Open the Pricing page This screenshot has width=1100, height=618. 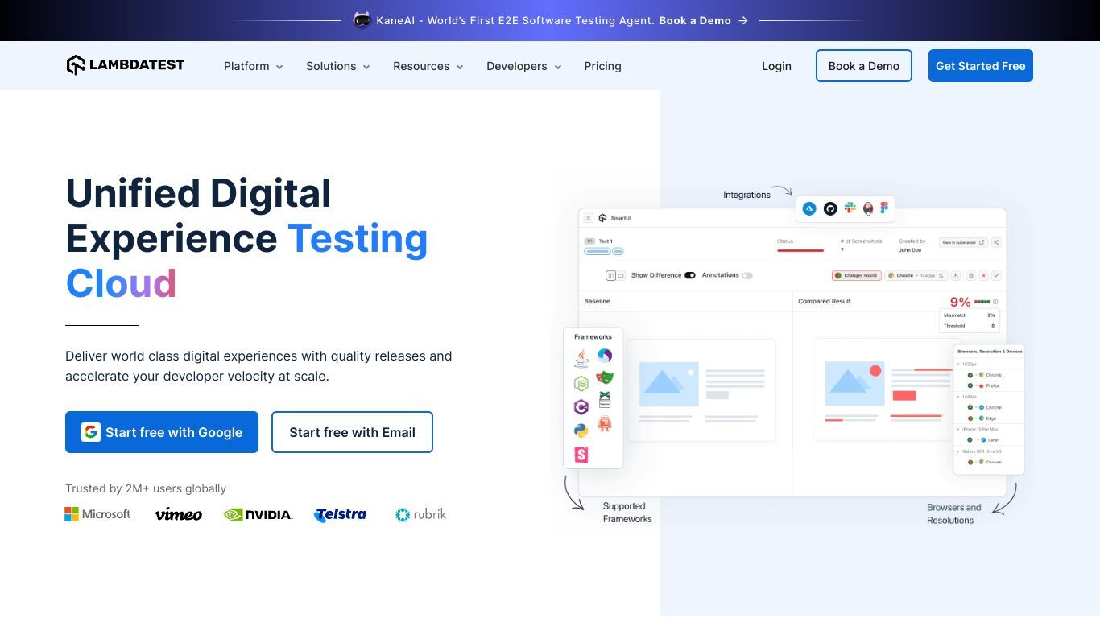(x=602, y=66)
